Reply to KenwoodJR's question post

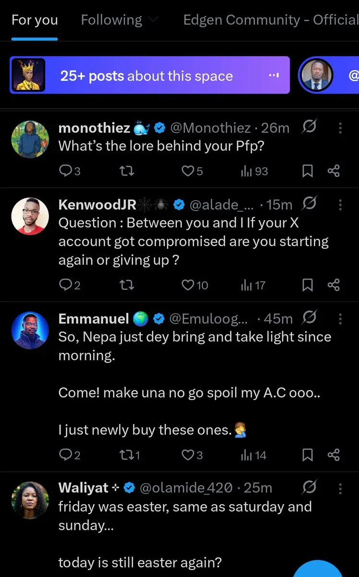[x=65, y=285]
